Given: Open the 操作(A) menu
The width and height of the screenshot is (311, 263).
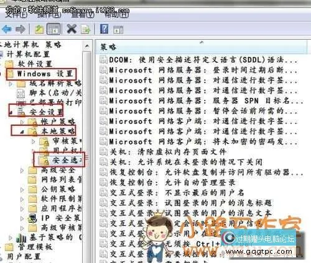Looking at the screenshot, I should pos(49,14).
